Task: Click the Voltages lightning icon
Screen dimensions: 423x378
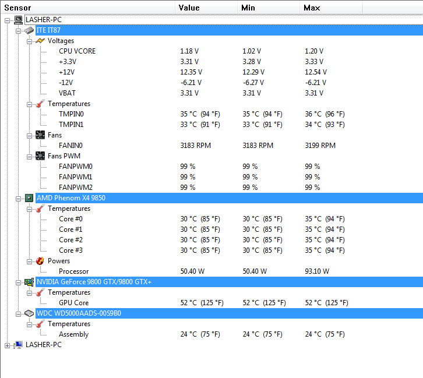Action: 40,41
